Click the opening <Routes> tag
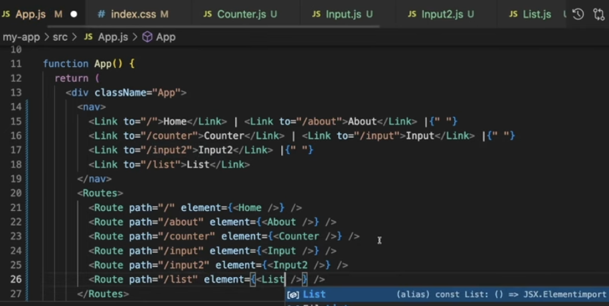609x306 pixels. tap(100, 194)
